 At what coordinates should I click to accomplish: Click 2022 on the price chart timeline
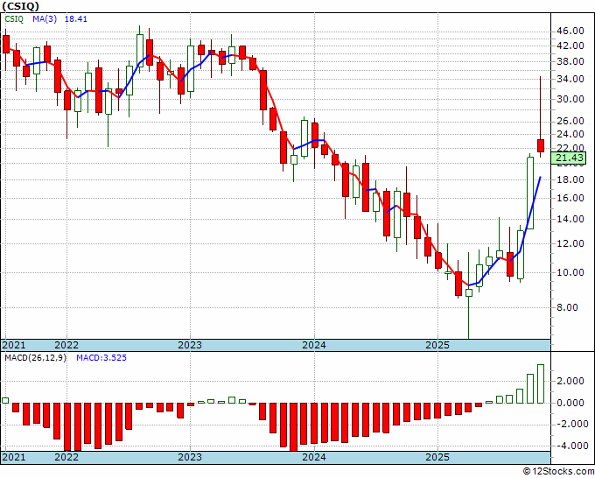point(66,345)
